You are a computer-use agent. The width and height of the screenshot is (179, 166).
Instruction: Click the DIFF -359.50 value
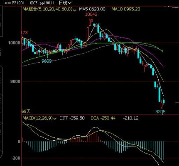(x=72, y=118)
